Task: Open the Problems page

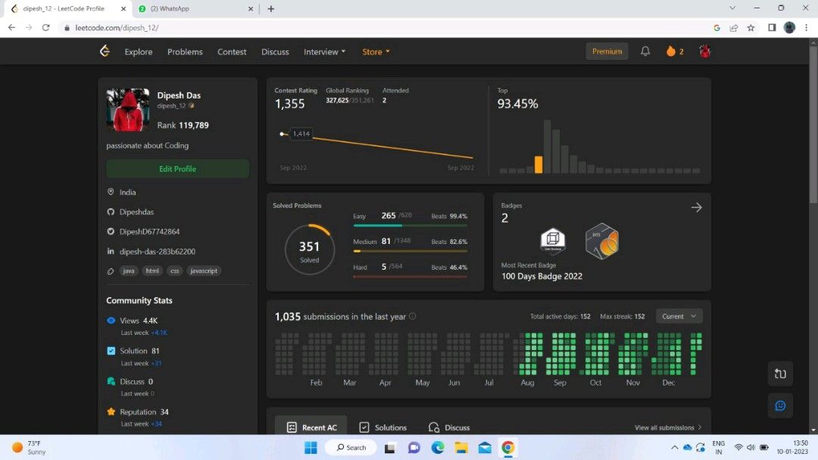Action: point(186,52)
